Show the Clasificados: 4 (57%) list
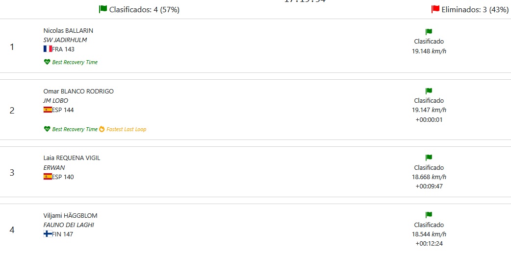 coord(144,9)
